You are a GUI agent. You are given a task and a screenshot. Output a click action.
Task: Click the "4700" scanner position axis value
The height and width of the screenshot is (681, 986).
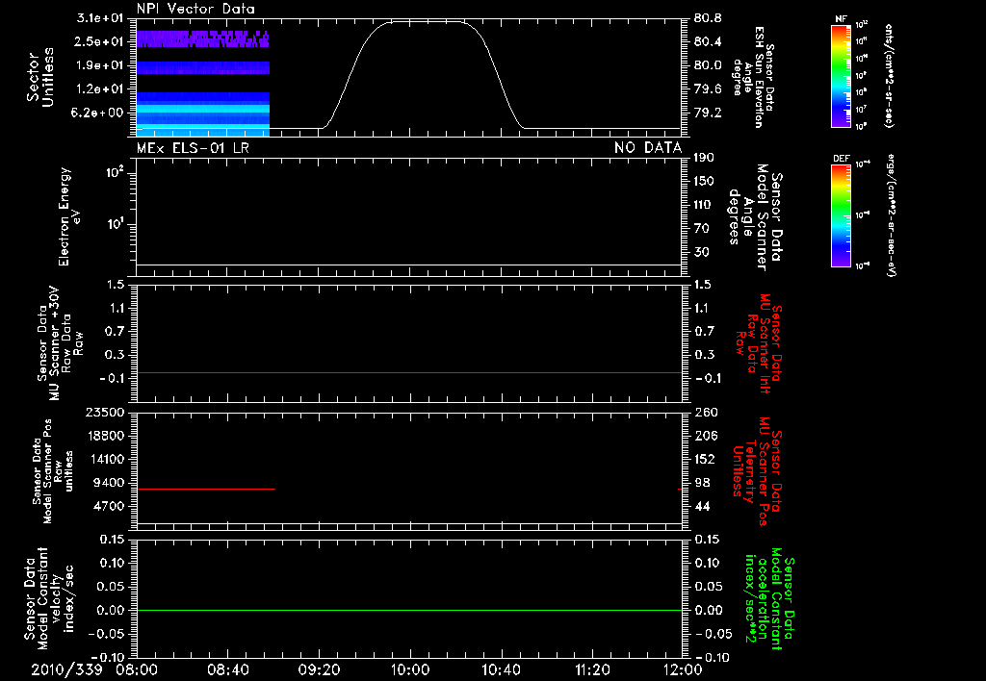(108, 506)
